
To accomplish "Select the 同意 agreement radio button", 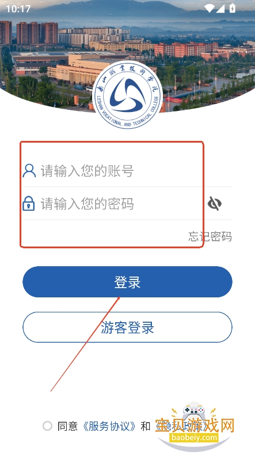I will 47,426.
